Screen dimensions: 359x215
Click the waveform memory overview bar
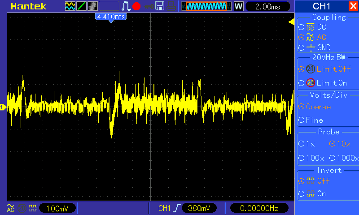(206, 6)
